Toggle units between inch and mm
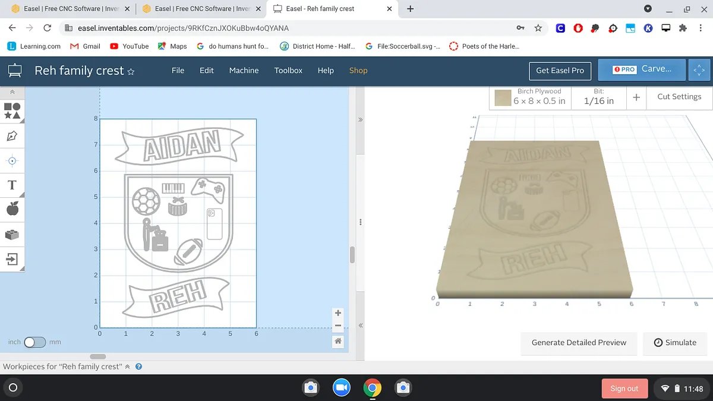Screen dimensions: 713x401 [x=34, y=342]
